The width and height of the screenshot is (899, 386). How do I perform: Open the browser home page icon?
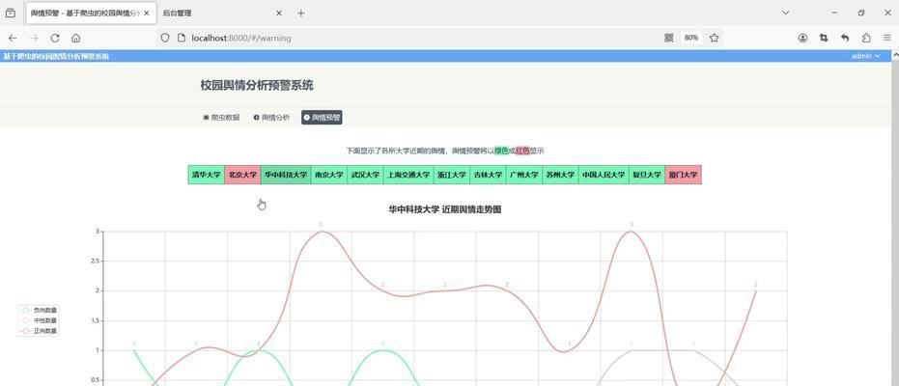click(75, 38)
